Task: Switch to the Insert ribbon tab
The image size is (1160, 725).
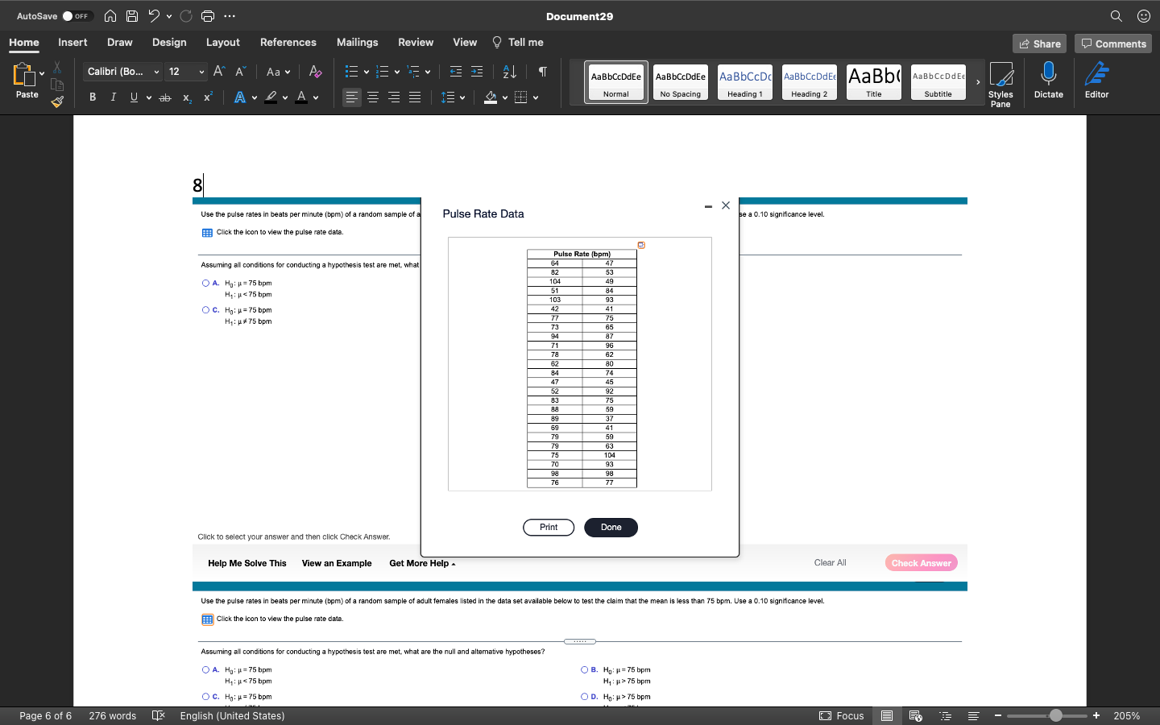Action: tap(72, 42)
